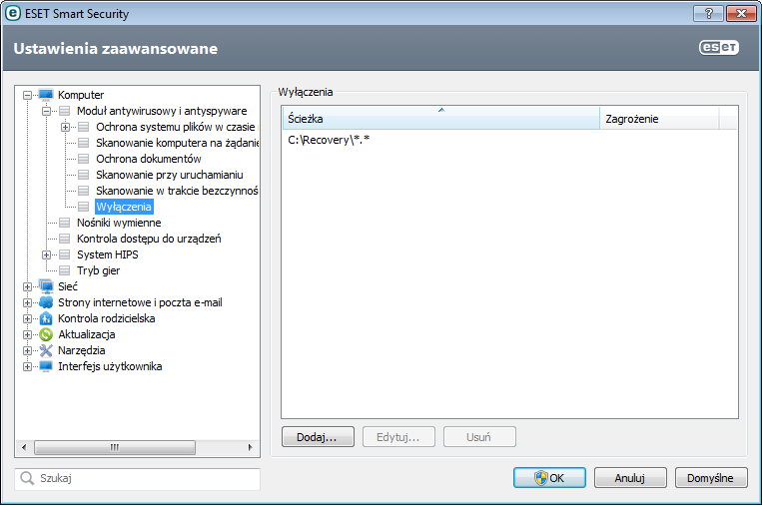Screen dimensions: 762x505
Task: Click the green Aktualizacja icon
Action: [46, 334]
